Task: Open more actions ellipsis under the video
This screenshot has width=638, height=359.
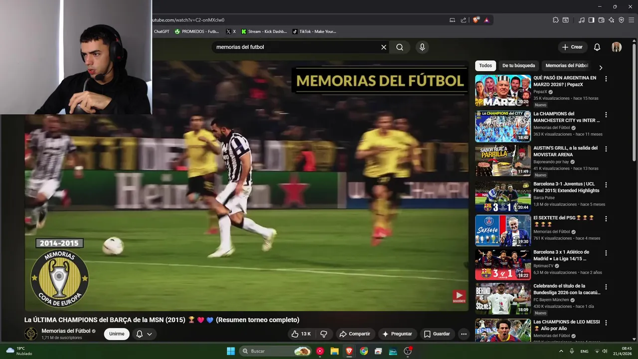Action: [x=464, y=334]
